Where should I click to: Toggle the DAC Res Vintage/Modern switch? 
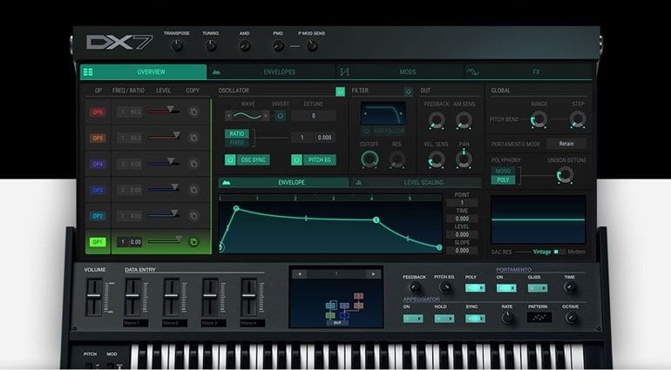pyautogui.click(x=559, y=252)
